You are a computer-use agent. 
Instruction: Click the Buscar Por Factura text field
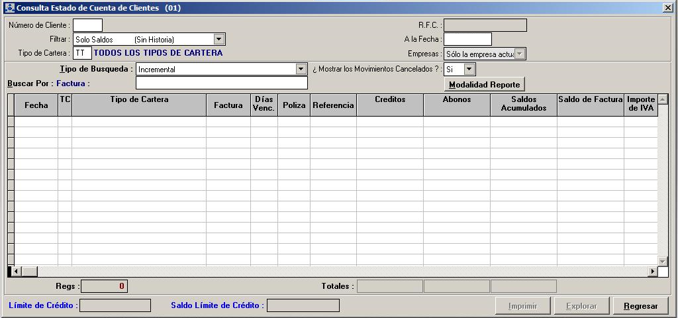[x=222, y=83]
